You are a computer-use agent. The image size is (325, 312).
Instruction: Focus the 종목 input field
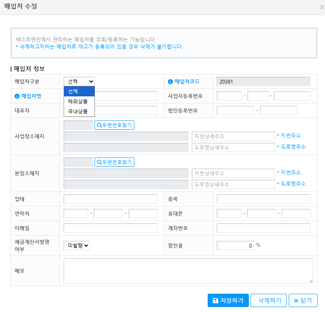pos(263,199)
